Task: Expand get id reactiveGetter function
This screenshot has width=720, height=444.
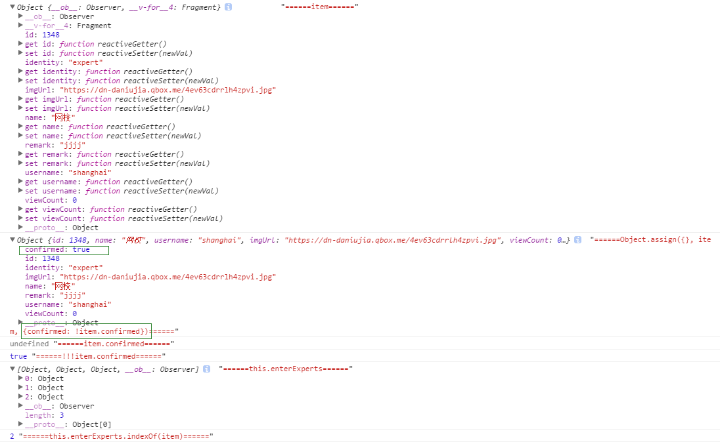Action: click(x=20, y=44)
